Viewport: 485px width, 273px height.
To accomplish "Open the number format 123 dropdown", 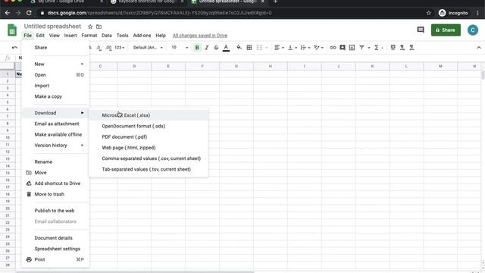I will [x=120, y=47].
